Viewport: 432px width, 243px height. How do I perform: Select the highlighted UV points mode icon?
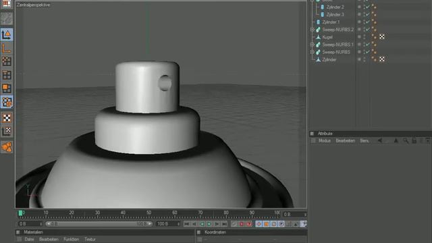point(7,102)
